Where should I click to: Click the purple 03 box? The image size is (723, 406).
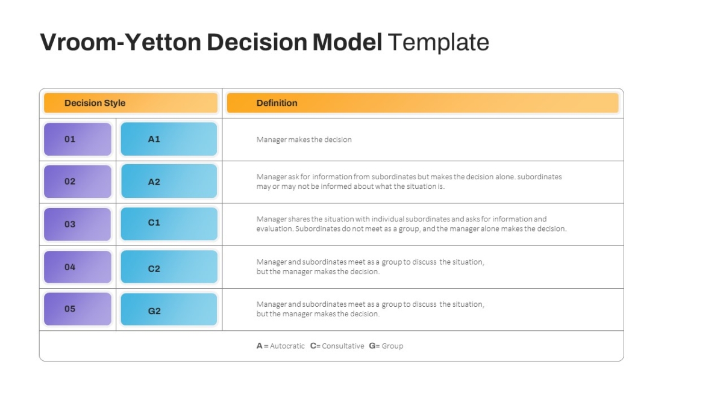[78, 224]
